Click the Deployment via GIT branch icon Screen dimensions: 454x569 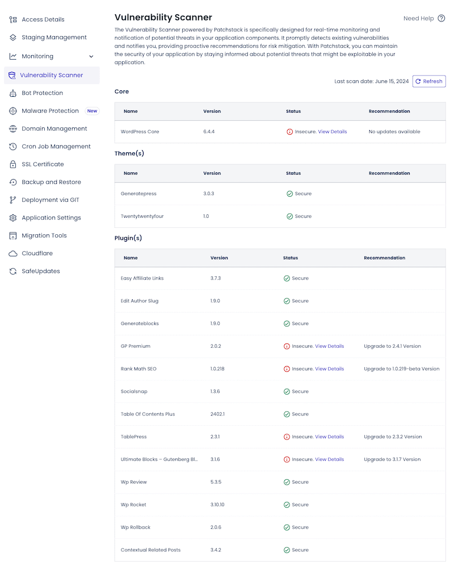(x=12, y=200)
